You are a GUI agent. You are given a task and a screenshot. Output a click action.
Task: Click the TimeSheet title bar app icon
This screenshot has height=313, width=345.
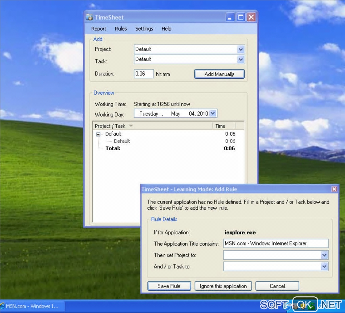pos(89,17)
